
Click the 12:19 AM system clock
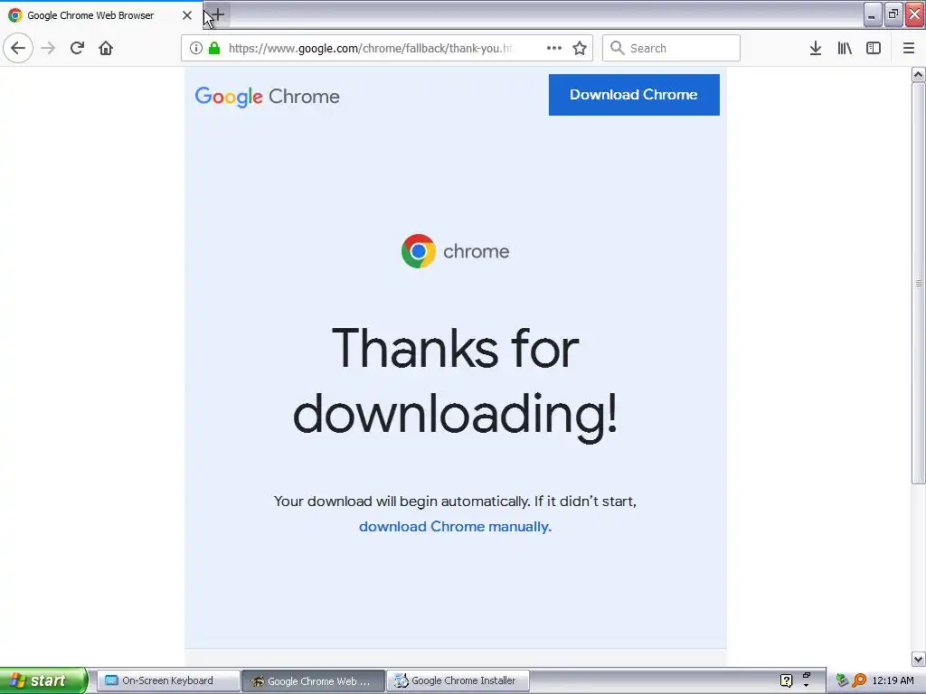point(893,680)
